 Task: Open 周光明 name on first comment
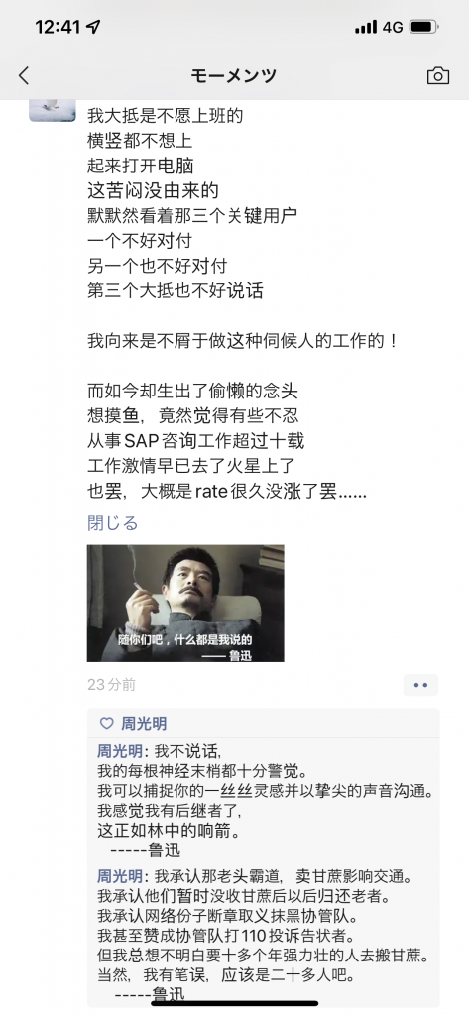click(x=120, y=751)
